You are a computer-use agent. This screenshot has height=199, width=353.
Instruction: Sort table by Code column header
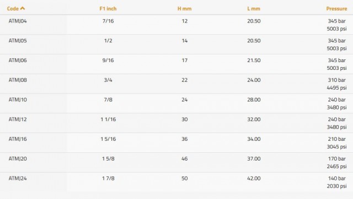pos(13,9)
